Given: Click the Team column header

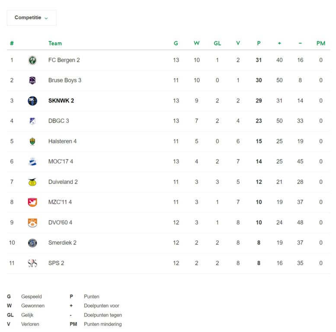Looking at the screenshot, I should pos(55,44).
